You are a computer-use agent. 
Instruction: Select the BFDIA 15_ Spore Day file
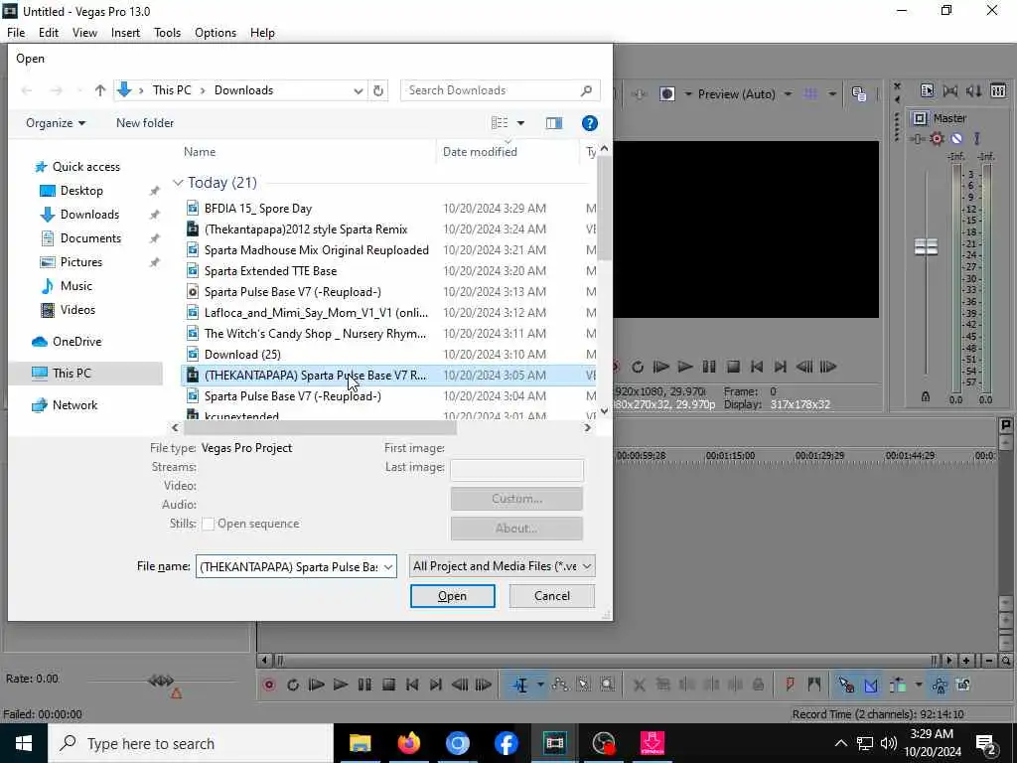(258, 209)
